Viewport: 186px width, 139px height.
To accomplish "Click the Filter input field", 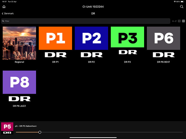I will click(x=85, y=21).
